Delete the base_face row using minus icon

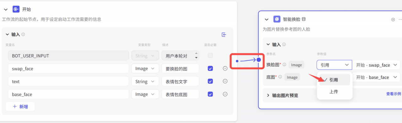pyautogui.click(x=225, y=94)
